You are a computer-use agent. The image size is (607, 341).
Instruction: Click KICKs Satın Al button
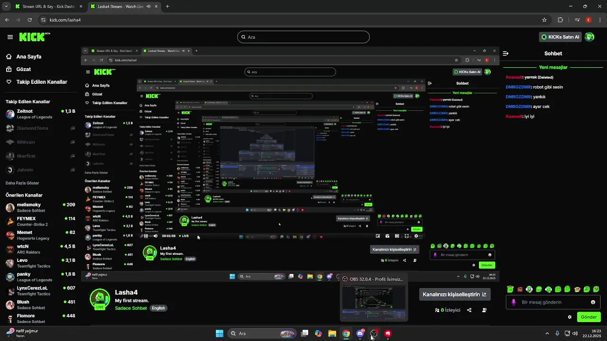[x=560, y=37]
